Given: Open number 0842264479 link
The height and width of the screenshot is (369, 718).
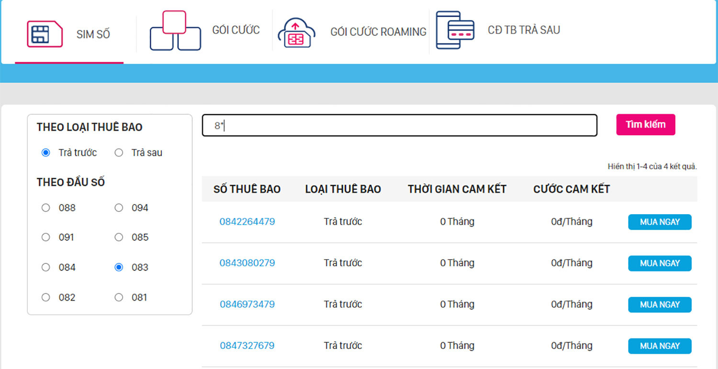Looking at the screenshot, I should point(247,222).
